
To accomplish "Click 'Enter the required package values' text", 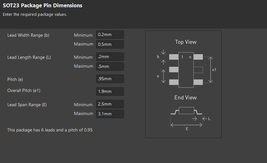I will click(35, 15).
